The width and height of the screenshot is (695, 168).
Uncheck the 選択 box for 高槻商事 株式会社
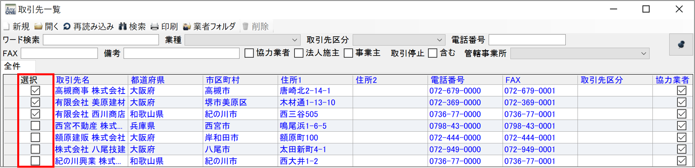[35, 91]
